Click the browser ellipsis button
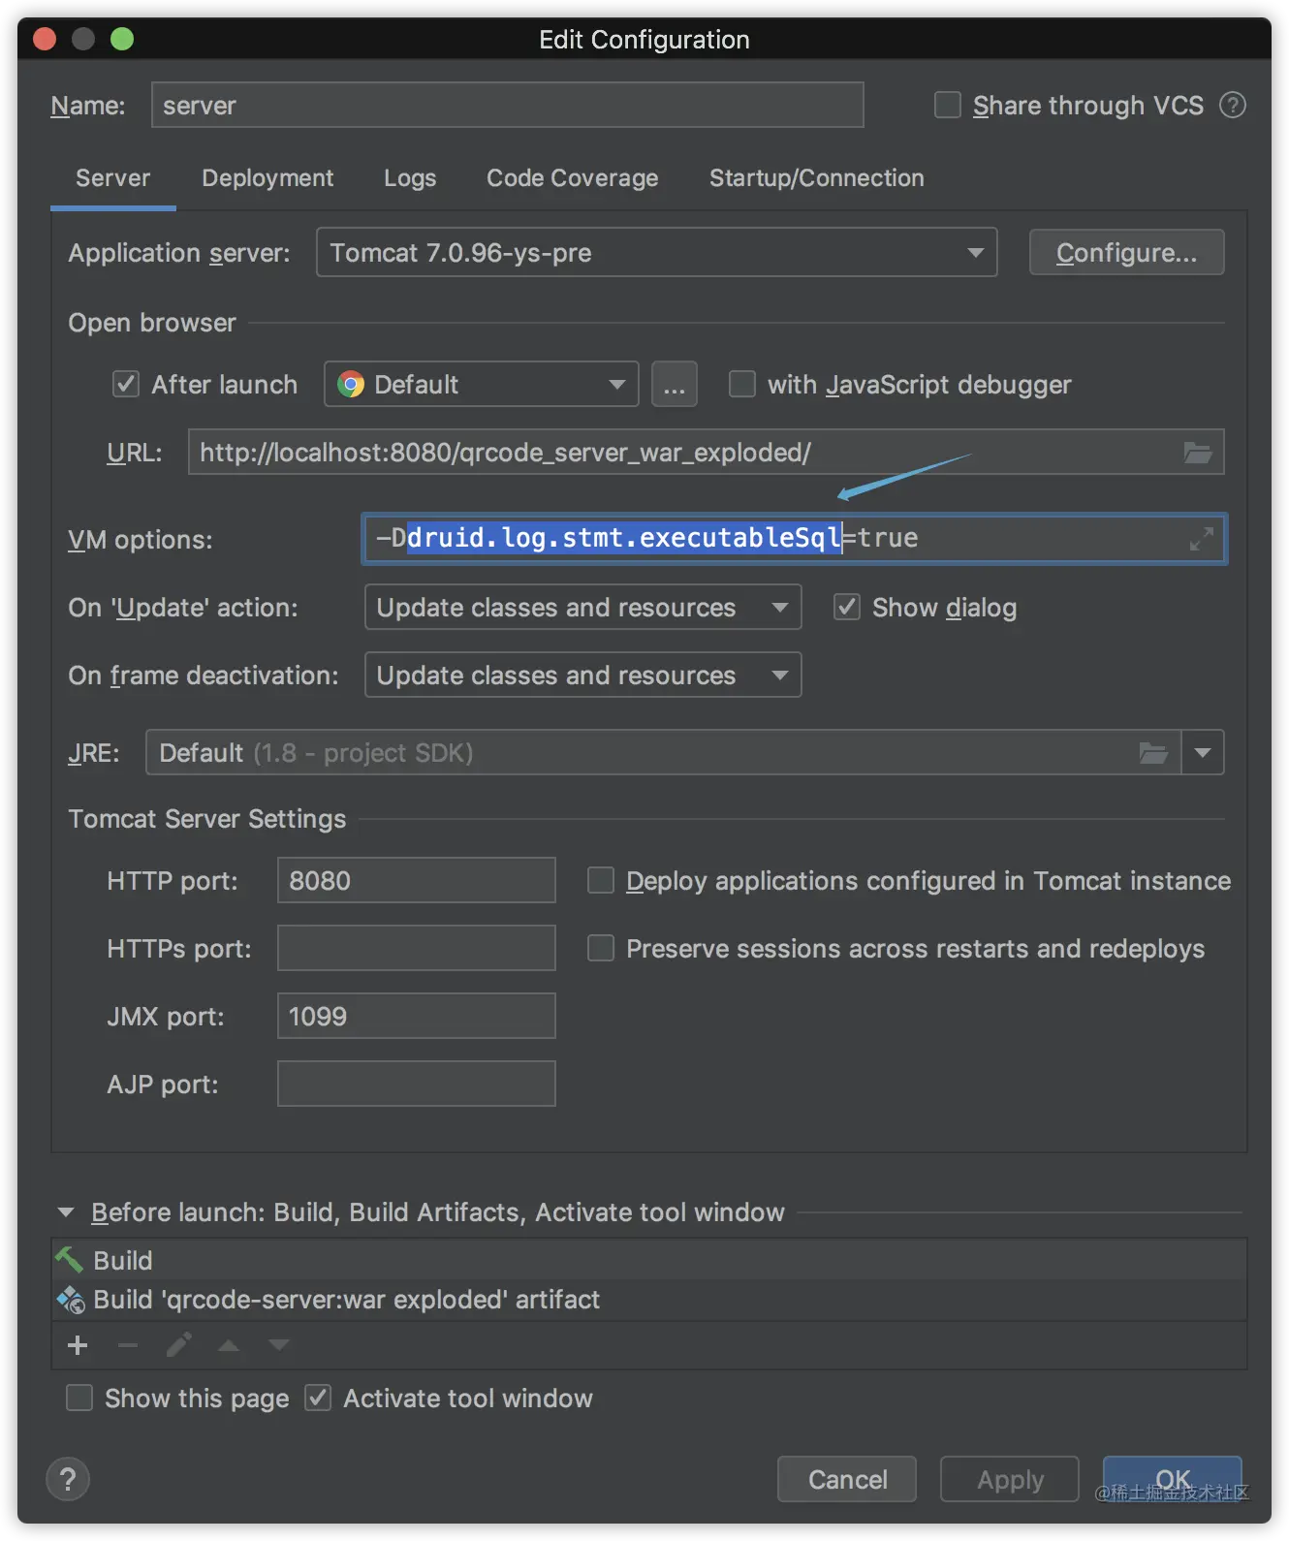The image size is (1289, 1541). coord(675,384)
